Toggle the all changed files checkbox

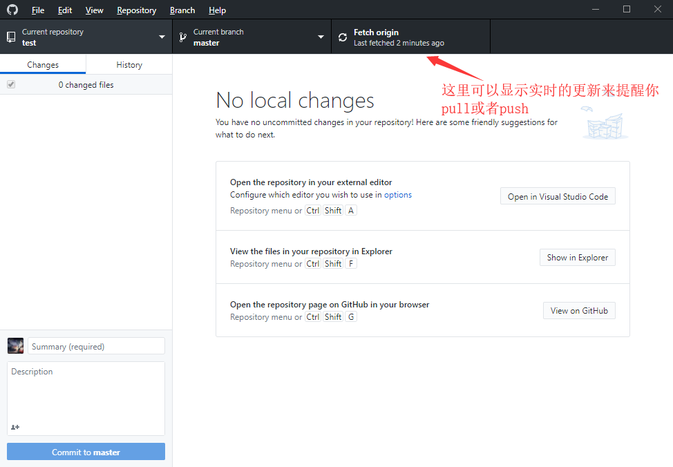[11, 84]
